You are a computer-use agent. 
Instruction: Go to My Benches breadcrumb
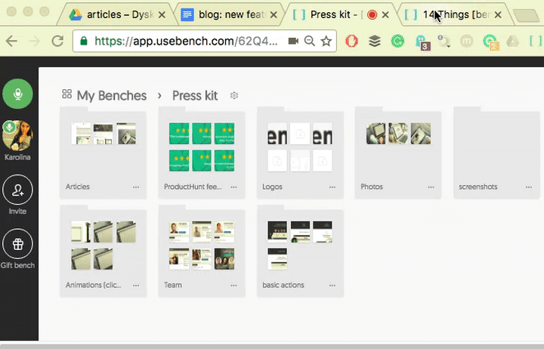pyautogui.click(x=112, y=95)
